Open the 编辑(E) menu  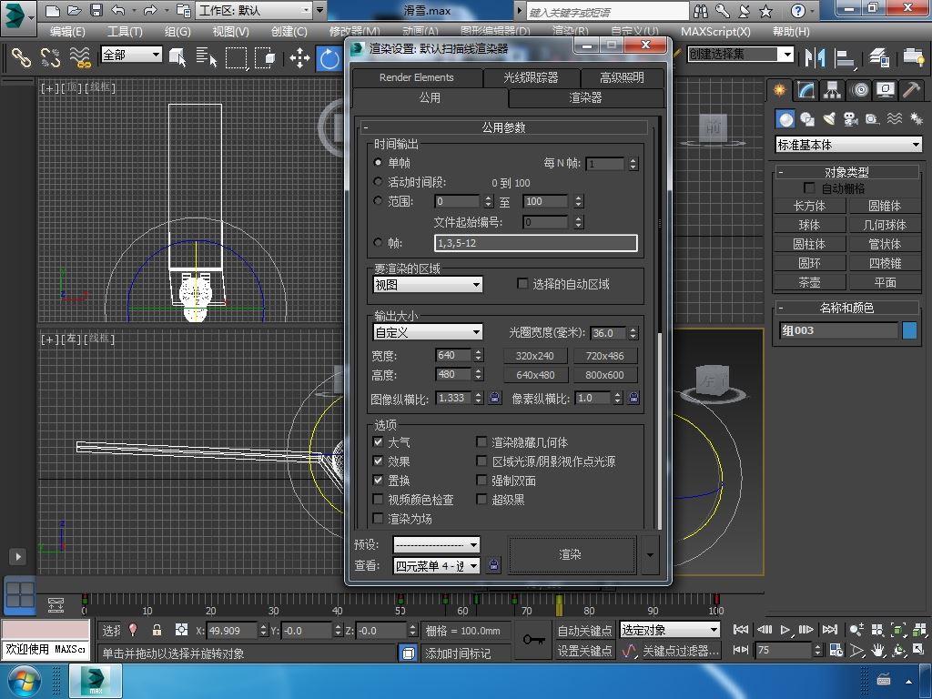(x=67, y=32)
